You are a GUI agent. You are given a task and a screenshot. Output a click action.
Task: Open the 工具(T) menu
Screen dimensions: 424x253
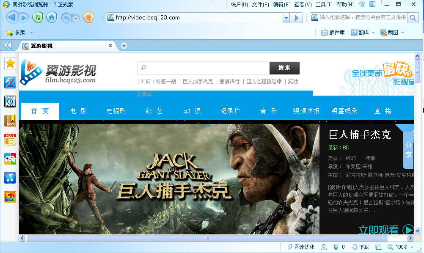click(324, 4)
